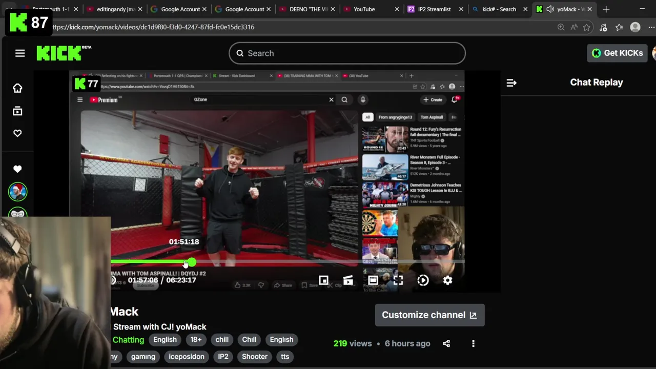The image size is (656, 369).
Task: Open the Home sidebar icon
Action: click(x=17, y=88)
